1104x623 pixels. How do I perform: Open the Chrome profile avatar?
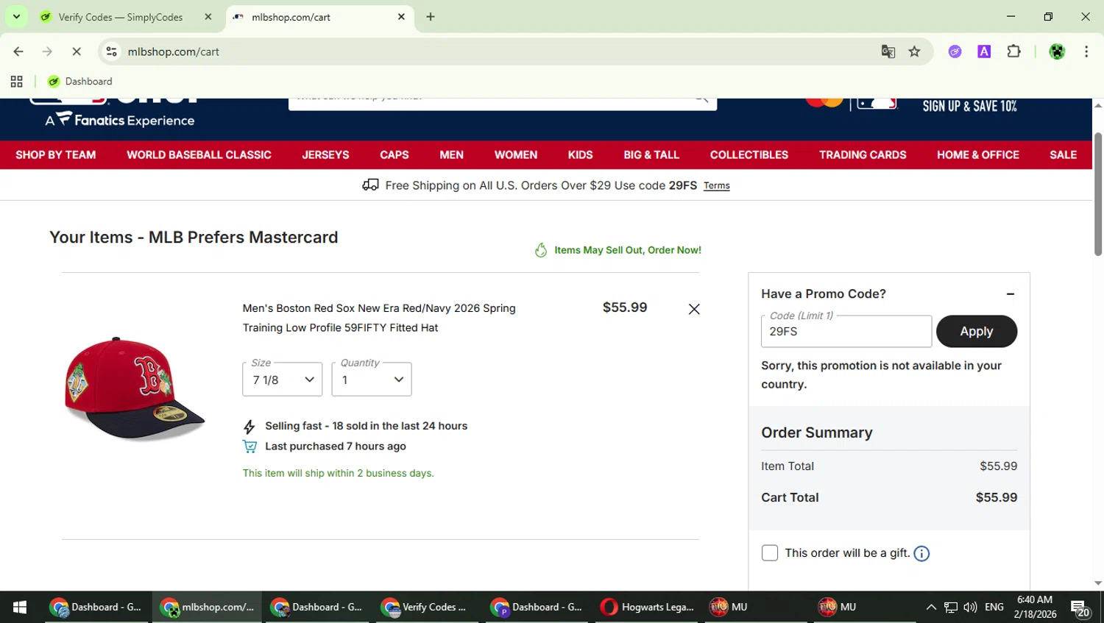[1057, 51]
